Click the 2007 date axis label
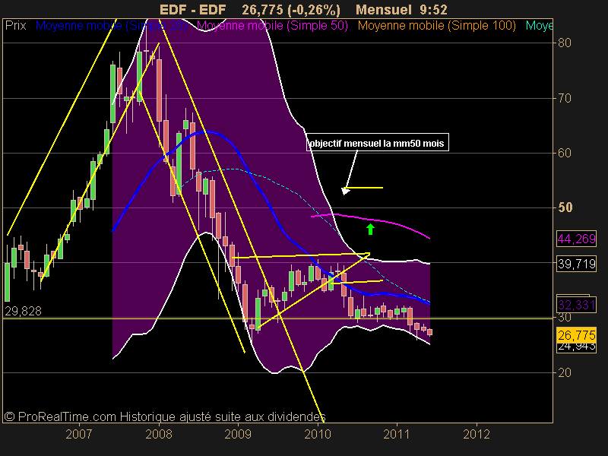This screenshot has width=608, height=456. point(79,434)
